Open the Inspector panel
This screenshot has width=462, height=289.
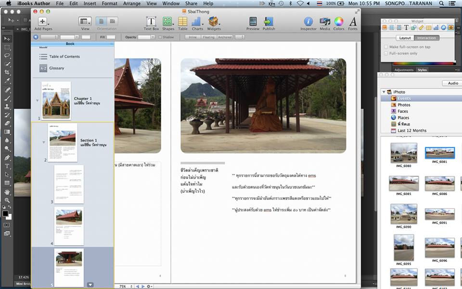click(x=308, y=21)
